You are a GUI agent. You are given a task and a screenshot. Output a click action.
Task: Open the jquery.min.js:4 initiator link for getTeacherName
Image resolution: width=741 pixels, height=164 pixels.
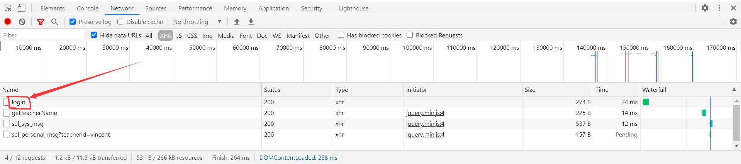[425, 113]
